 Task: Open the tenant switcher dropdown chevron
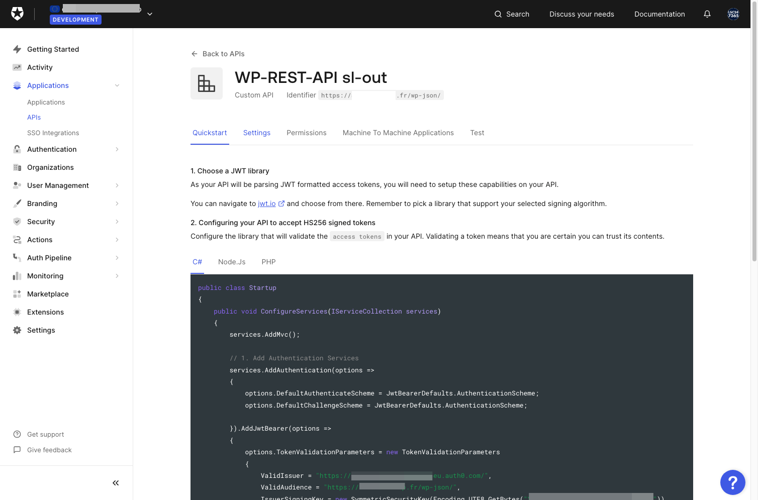[150, 14]
